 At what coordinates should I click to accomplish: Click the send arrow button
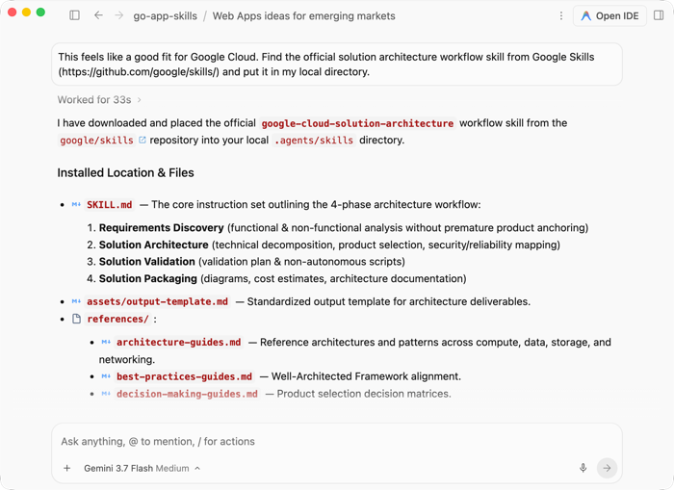coord(607,468)
